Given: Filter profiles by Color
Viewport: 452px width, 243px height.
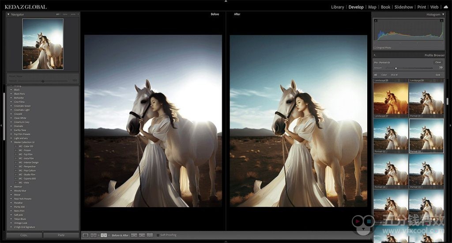Looking at the screenshot, I should click(x=384, y=75).
